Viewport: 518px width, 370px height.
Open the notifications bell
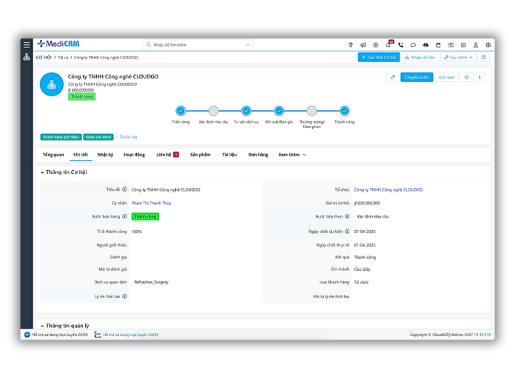[x=388, y=45]
